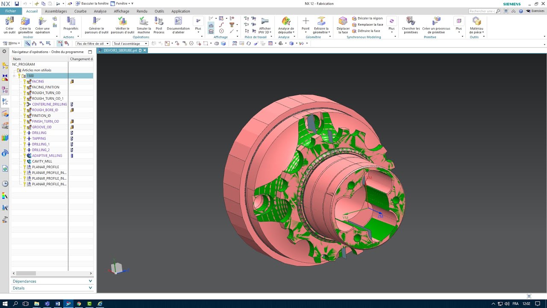Screen dimensions: 547x308
Task: Open the Menu dropdown
Action: (x=12, y=43)
